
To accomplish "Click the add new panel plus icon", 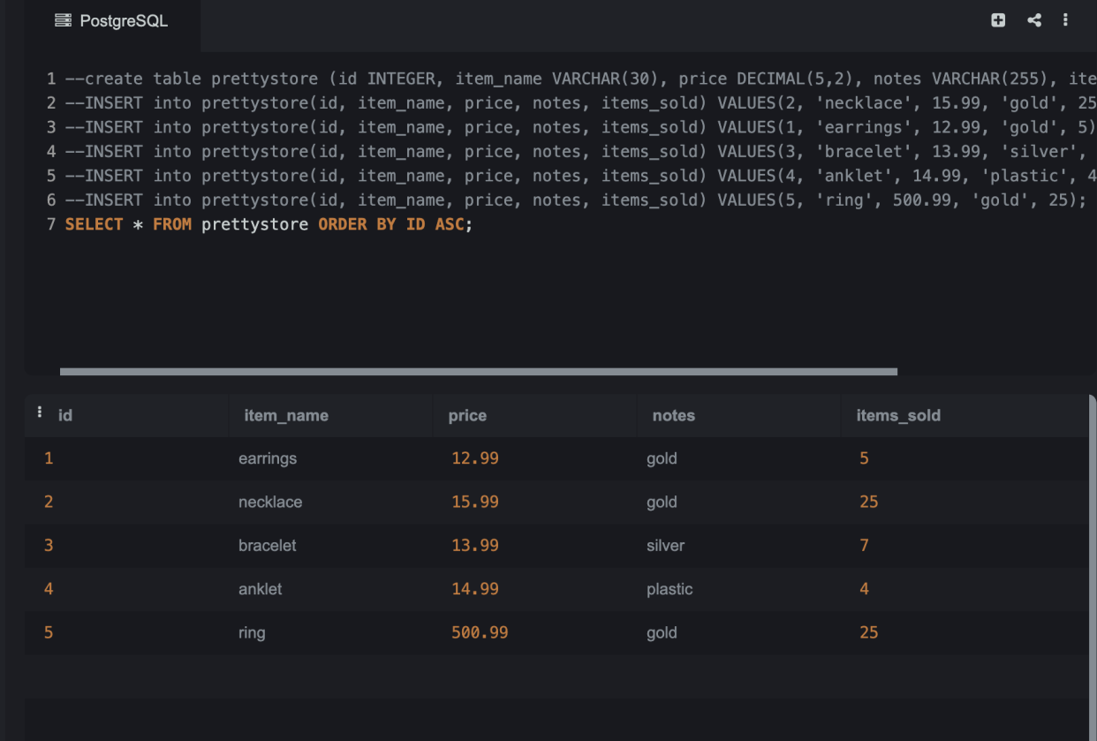I will [998, 20].
